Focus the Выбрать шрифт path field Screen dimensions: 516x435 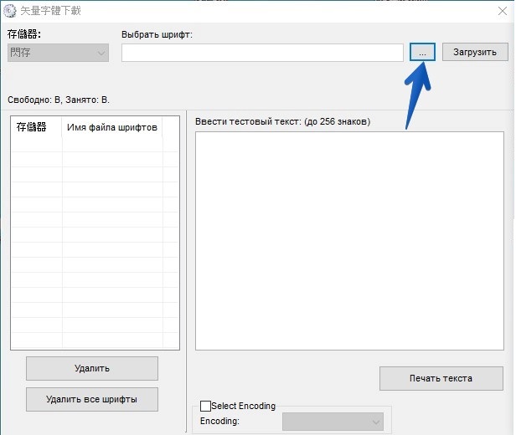coord(262,53)
